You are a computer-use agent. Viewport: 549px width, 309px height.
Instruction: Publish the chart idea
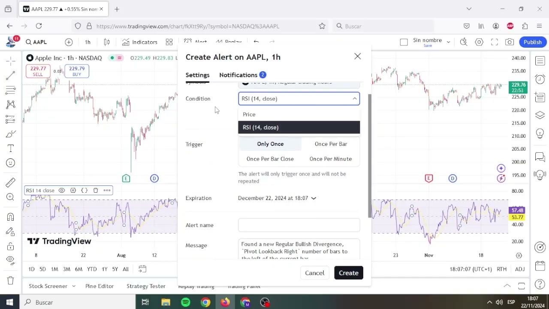(533, 42)
